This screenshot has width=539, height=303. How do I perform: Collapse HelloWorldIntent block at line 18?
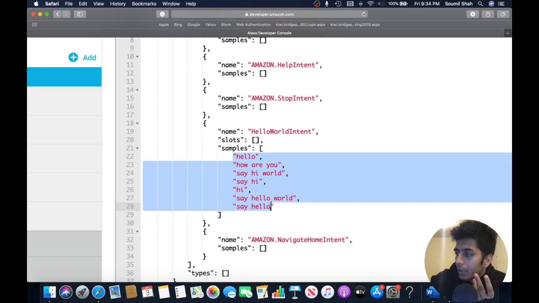coord(137,123)
